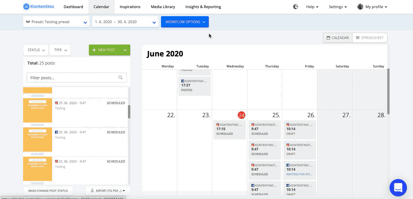413x199 pixels.
Task: Expand the New Post dropdown arrow
Action: coord(125,50)
